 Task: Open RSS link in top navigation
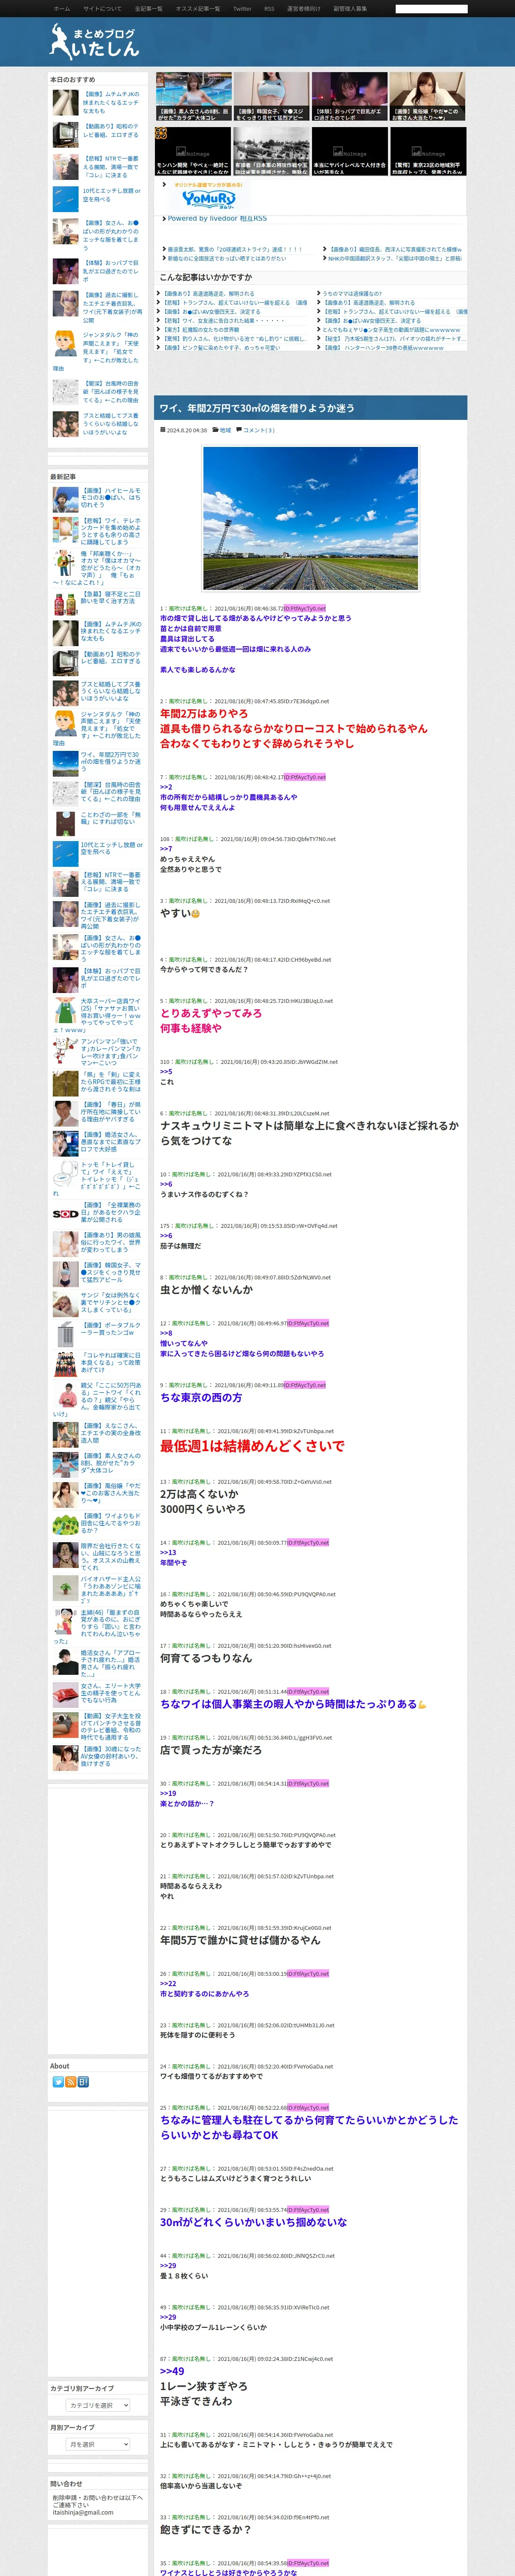tap(269, 8)
